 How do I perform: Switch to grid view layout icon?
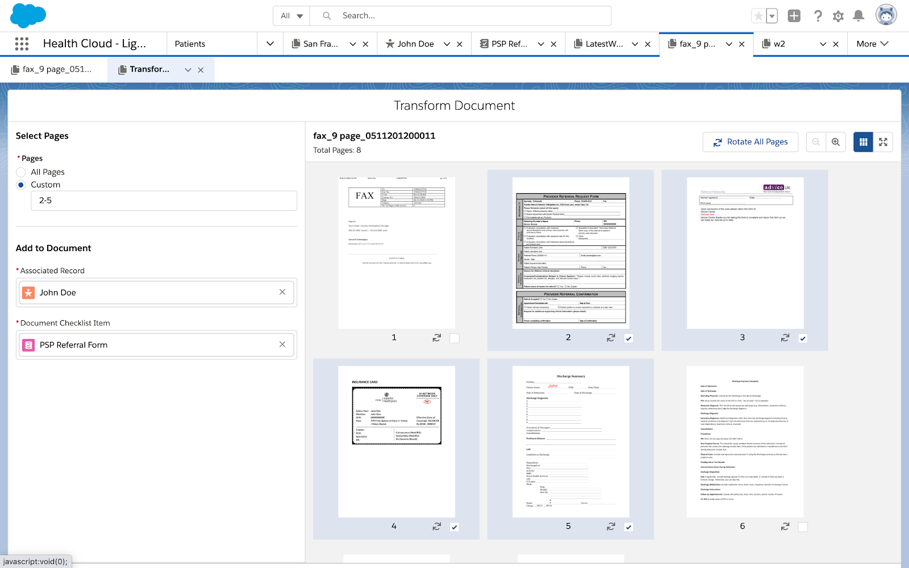pyautogui.click(x=863, y=142)
